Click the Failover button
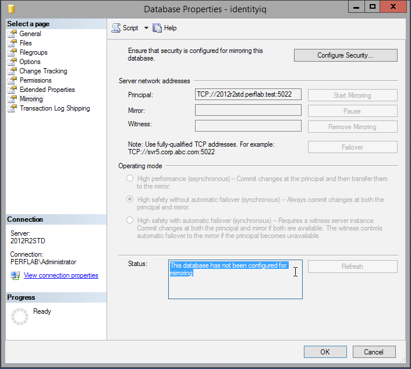Image resolution: width=411 pixels, height=369 pixels. [353, 147]
